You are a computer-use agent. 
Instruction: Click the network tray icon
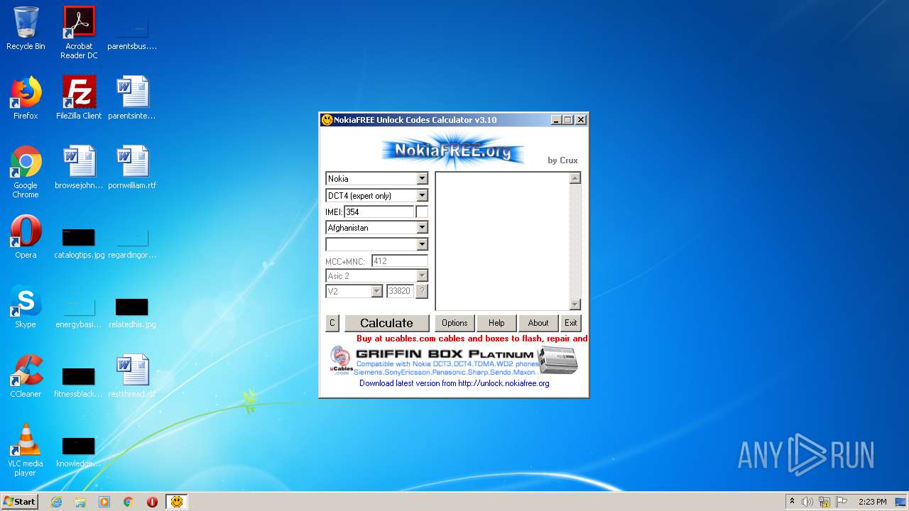(x=824, y=502)
